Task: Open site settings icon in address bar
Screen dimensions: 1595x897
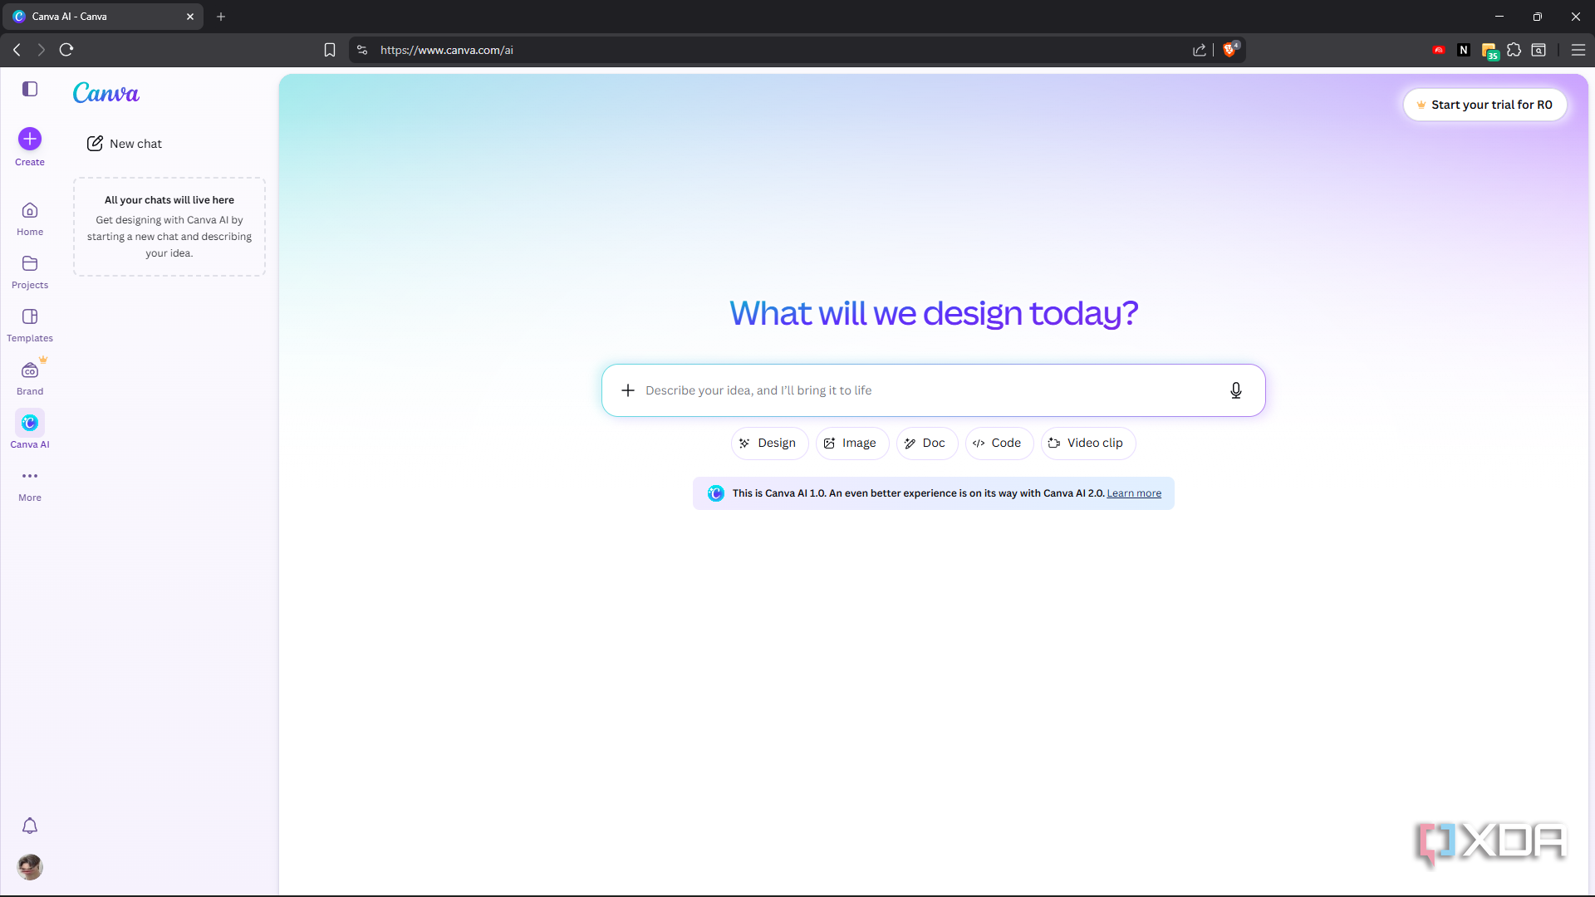Action: [362, 50]
